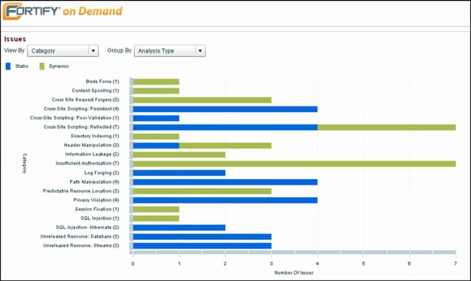This screenshot has width=471, height=281.
Task: Select the Path Manipulation (4) label
Action: (x=94, y=182)
